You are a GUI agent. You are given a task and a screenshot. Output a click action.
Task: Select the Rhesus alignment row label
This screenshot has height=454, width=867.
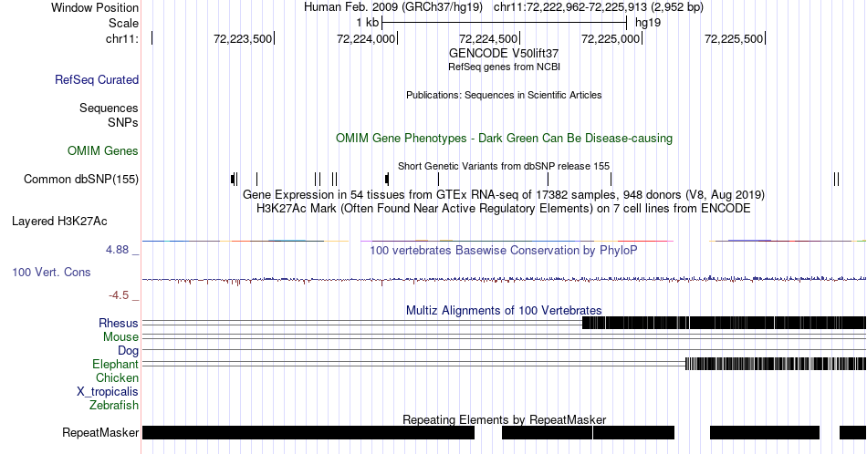(x=119, y=323)
